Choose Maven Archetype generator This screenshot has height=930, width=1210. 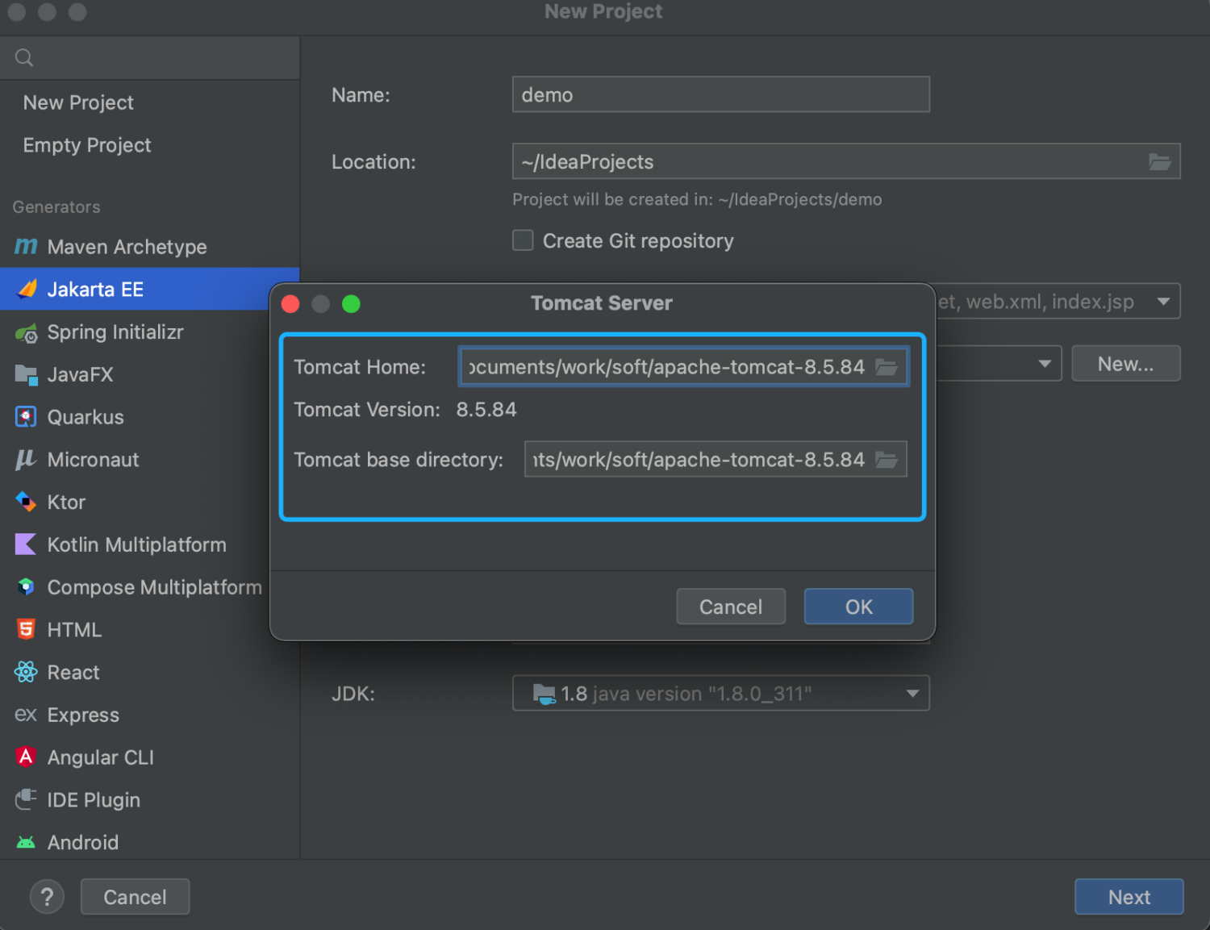149,247
